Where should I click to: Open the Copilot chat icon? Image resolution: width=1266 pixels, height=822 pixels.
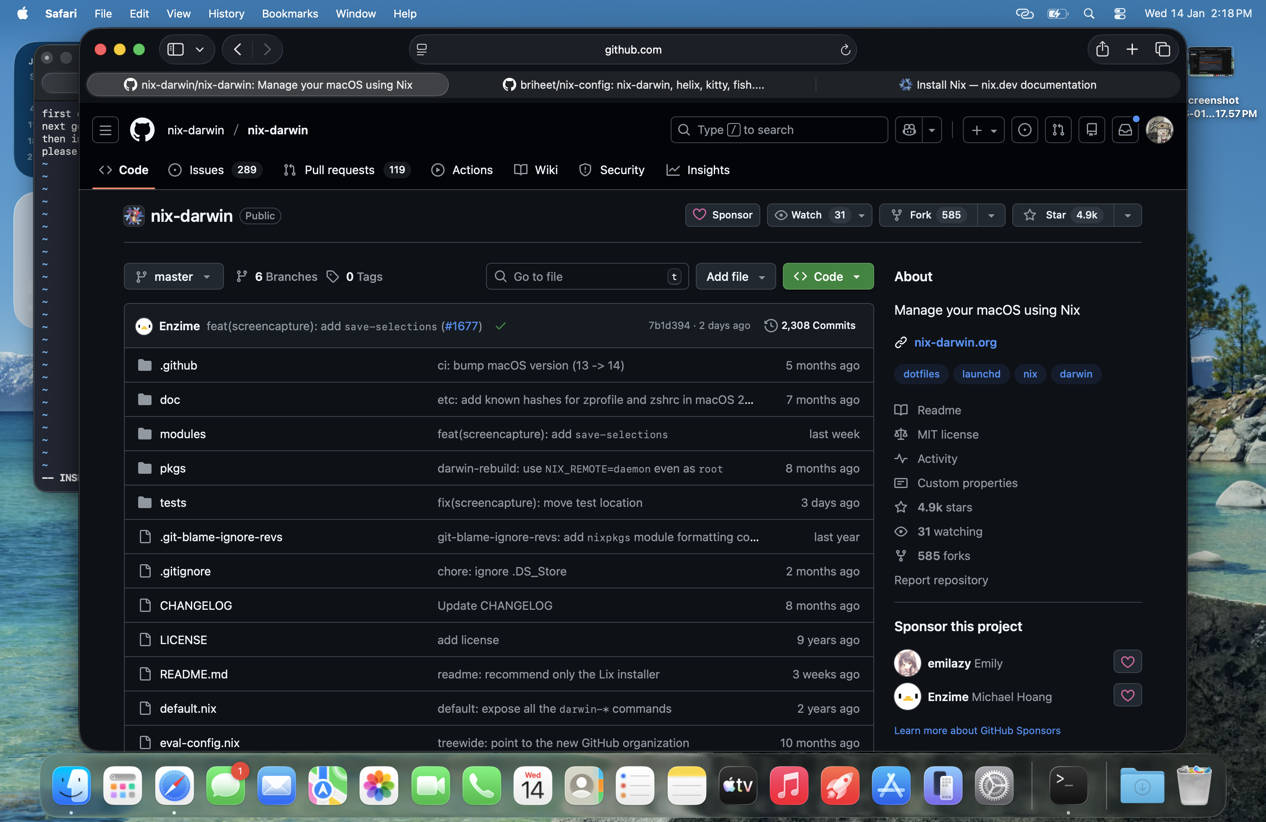click(909, 130)
